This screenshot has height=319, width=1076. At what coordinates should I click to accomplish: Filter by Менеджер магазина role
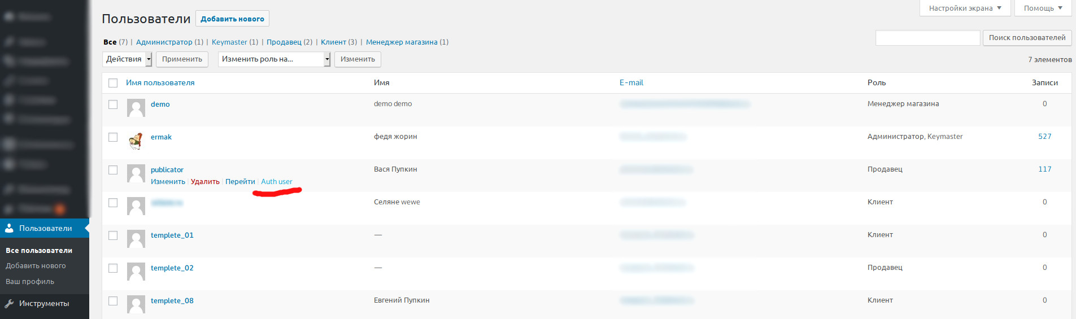pyautogui.click(x=402, y=42)
